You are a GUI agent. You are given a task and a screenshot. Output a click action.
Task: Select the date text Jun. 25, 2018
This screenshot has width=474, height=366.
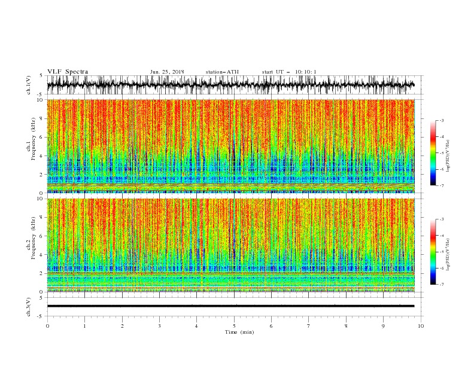(167, 72)
